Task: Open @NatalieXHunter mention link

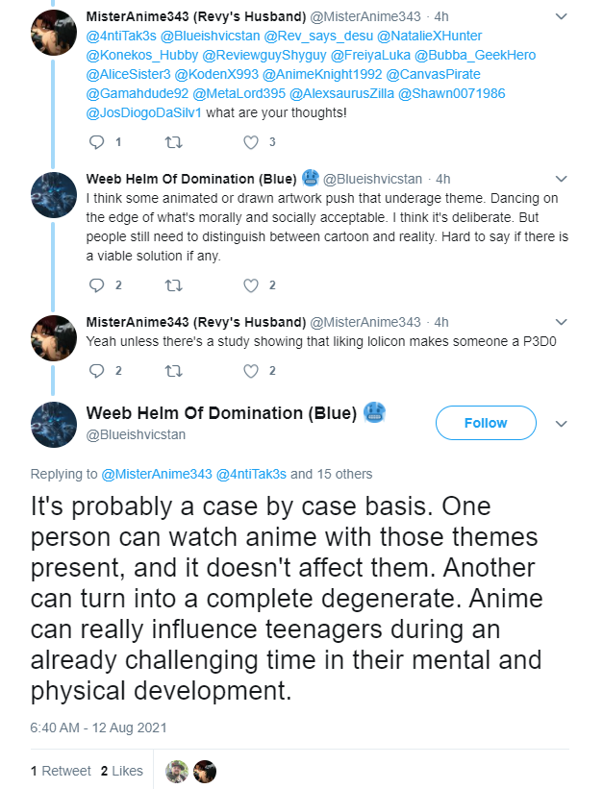Action: tap(429, 36)
